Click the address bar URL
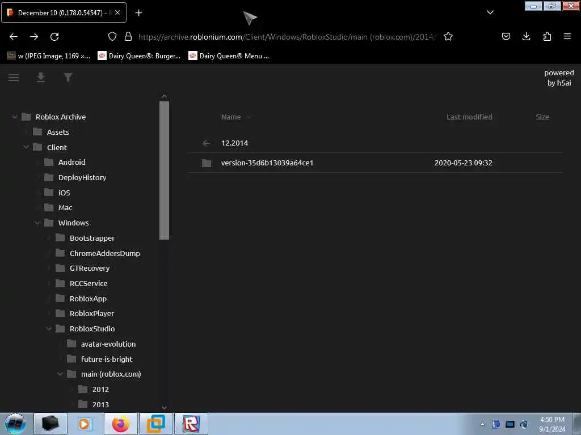 point(287,37)
